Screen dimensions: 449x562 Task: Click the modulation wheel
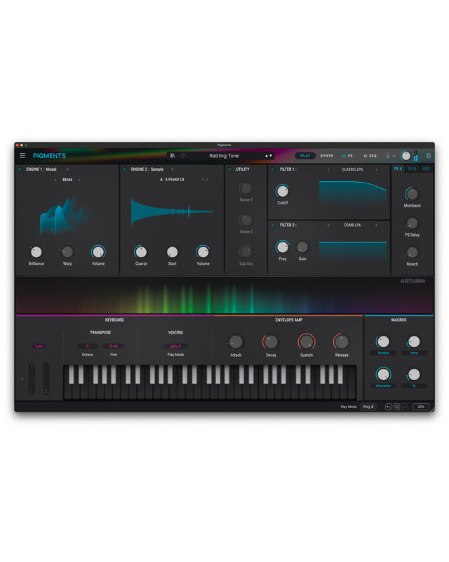46,379
